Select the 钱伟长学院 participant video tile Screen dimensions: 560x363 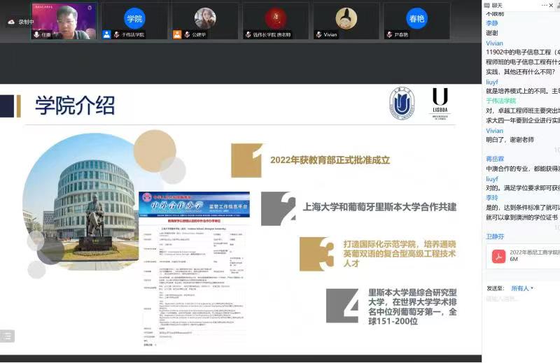[x=276, y=20]
